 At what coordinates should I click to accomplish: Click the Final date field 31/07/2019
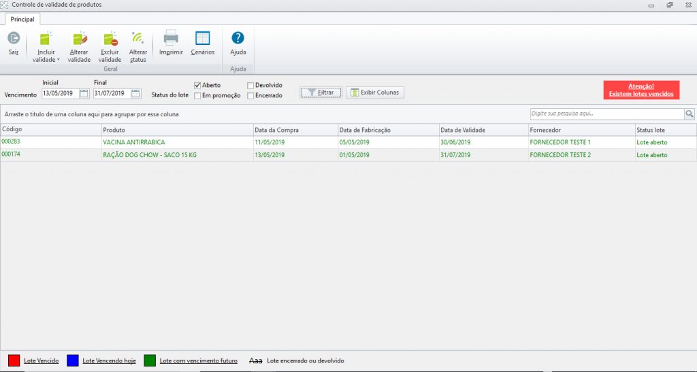(112, 93)
